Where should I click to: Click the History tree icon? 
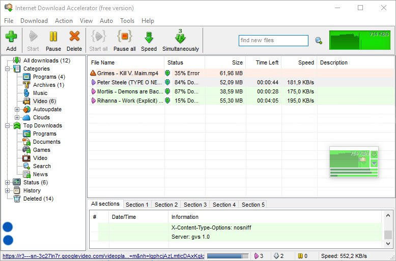coord(17,190)
